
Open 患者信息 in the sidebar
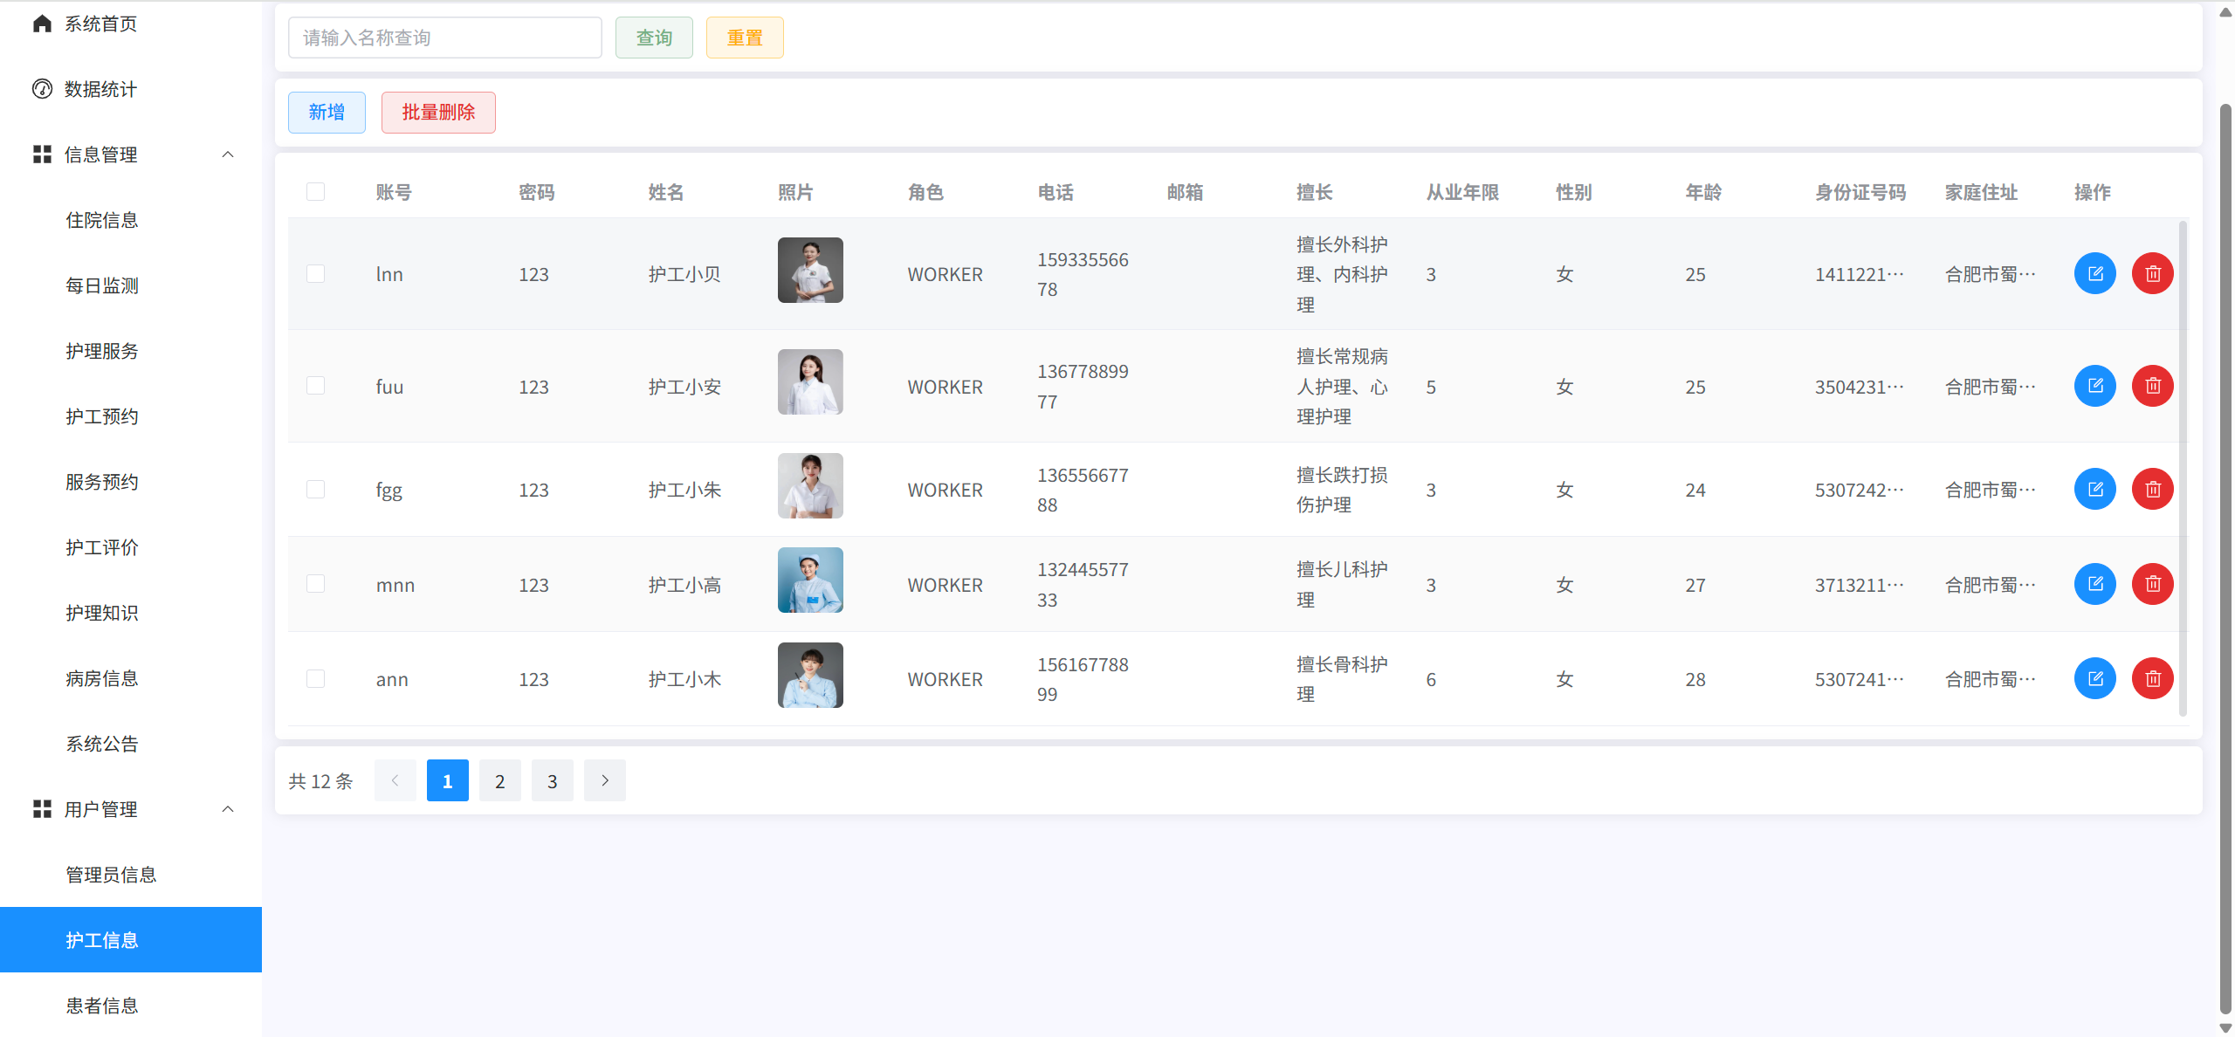[102, 1006]
